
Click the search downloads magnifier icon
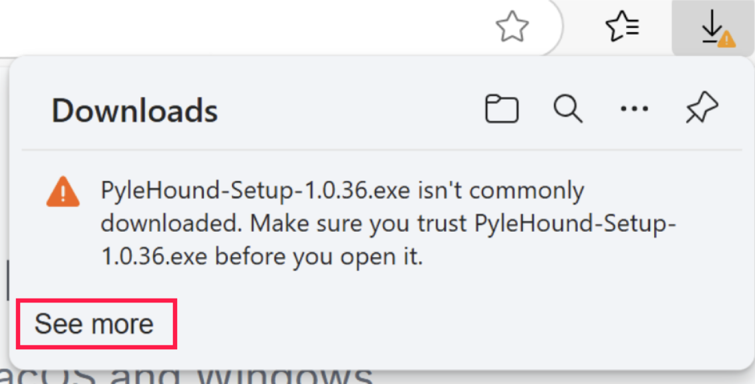tap(568, 109)
